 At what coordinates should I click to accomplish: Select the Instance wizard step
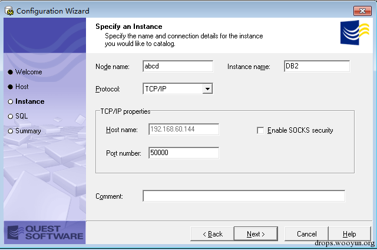point(29,101)
